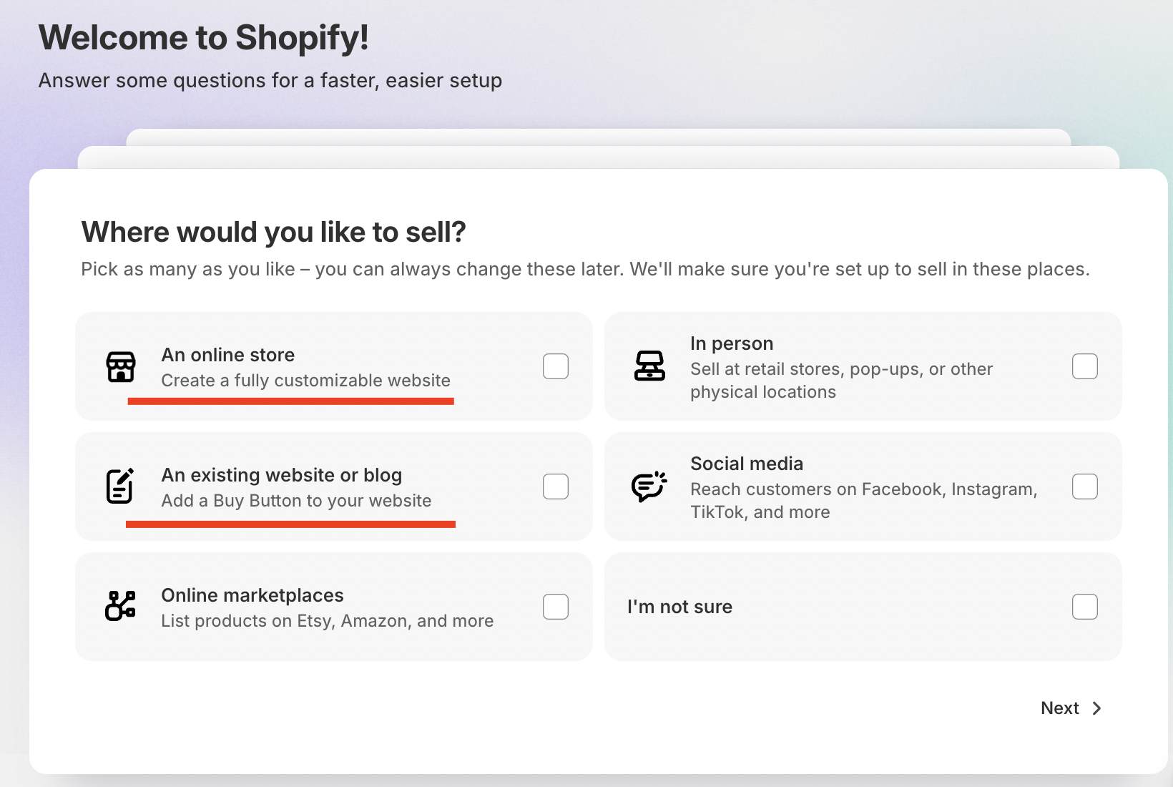This screenshot has height=787, width=1173.
Task: Click 'Sell at retail stores, pop-ups' description
Action: [x=842, y=381]
